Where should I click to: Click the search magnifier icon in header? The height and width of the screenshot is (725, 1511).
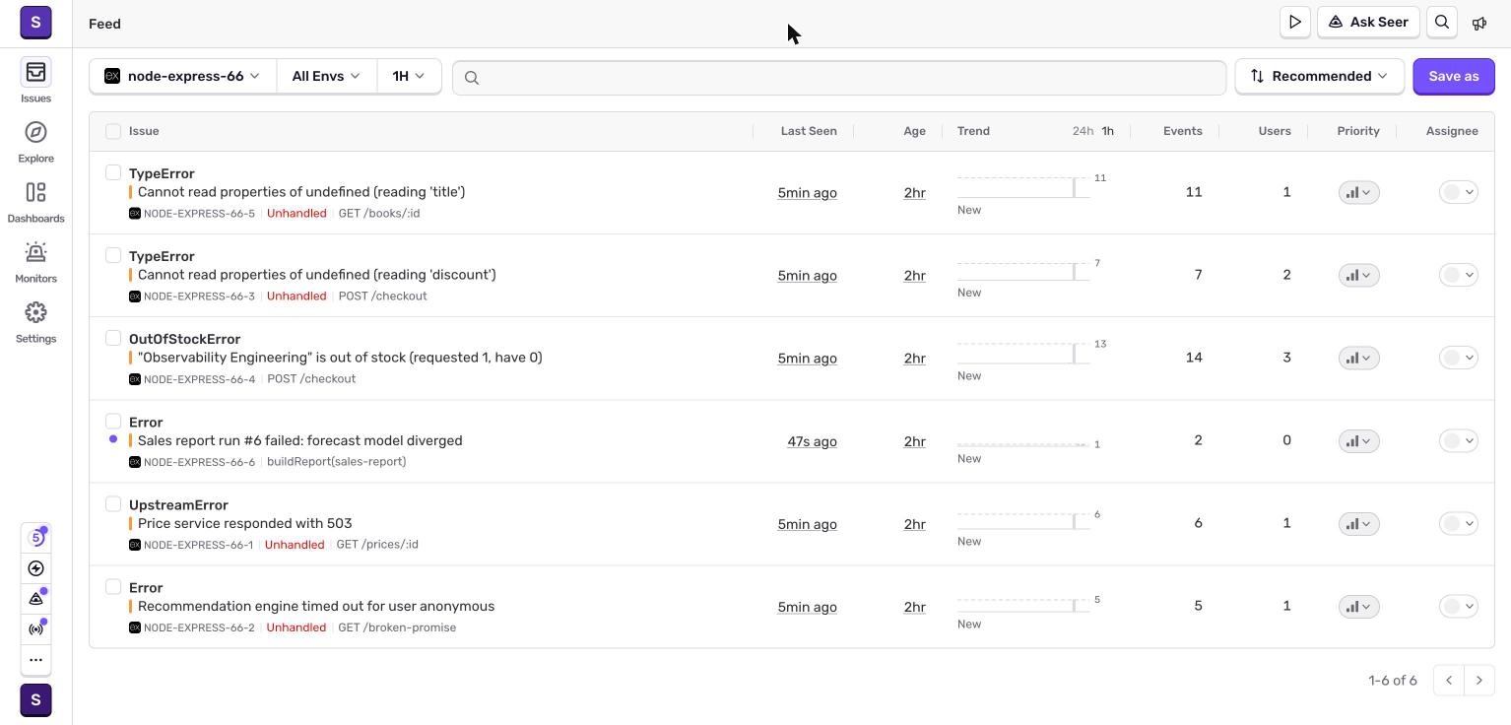(x=1442, y=22)
